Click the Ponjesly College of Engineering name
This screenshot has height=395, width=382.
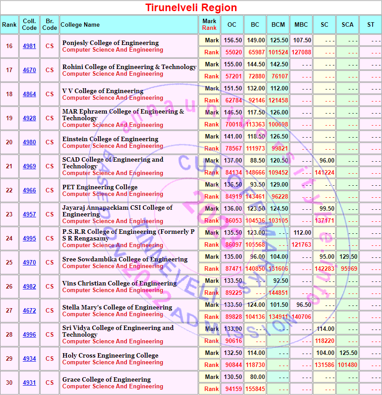[x=110, y=43]
